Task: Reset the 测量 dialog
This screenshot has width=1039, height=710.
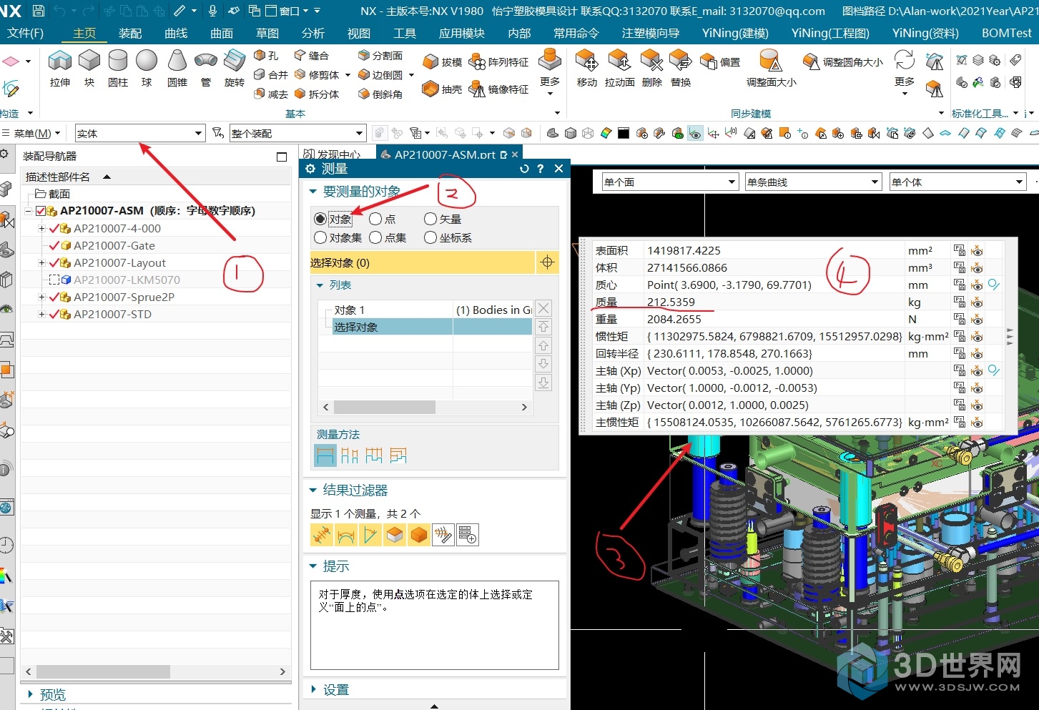Action: click(524, 169)
